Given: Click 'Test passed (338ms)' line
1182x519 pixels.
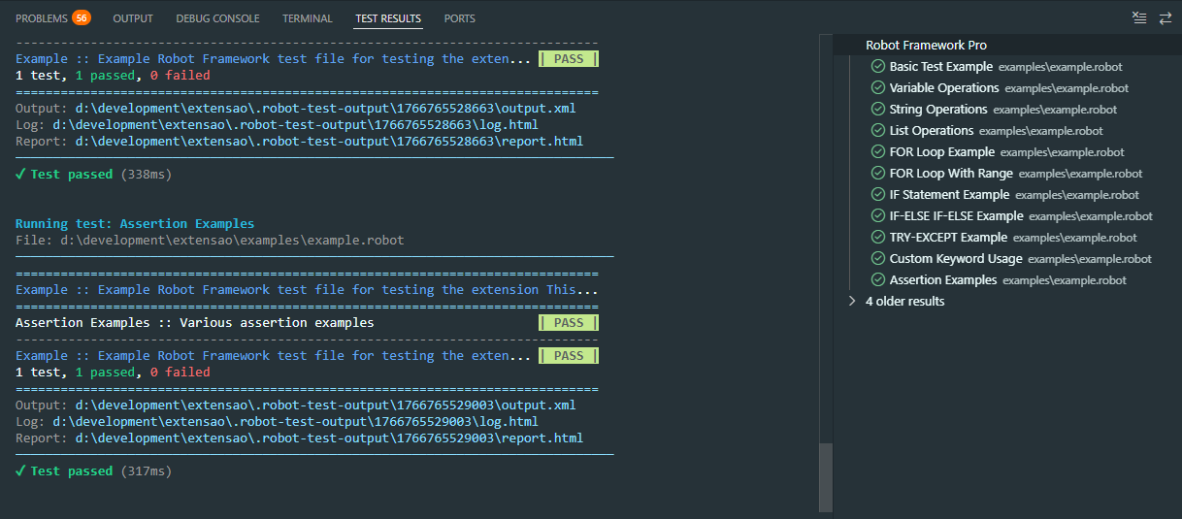Looking at the screenshot, I should click(x=93, y=175).
